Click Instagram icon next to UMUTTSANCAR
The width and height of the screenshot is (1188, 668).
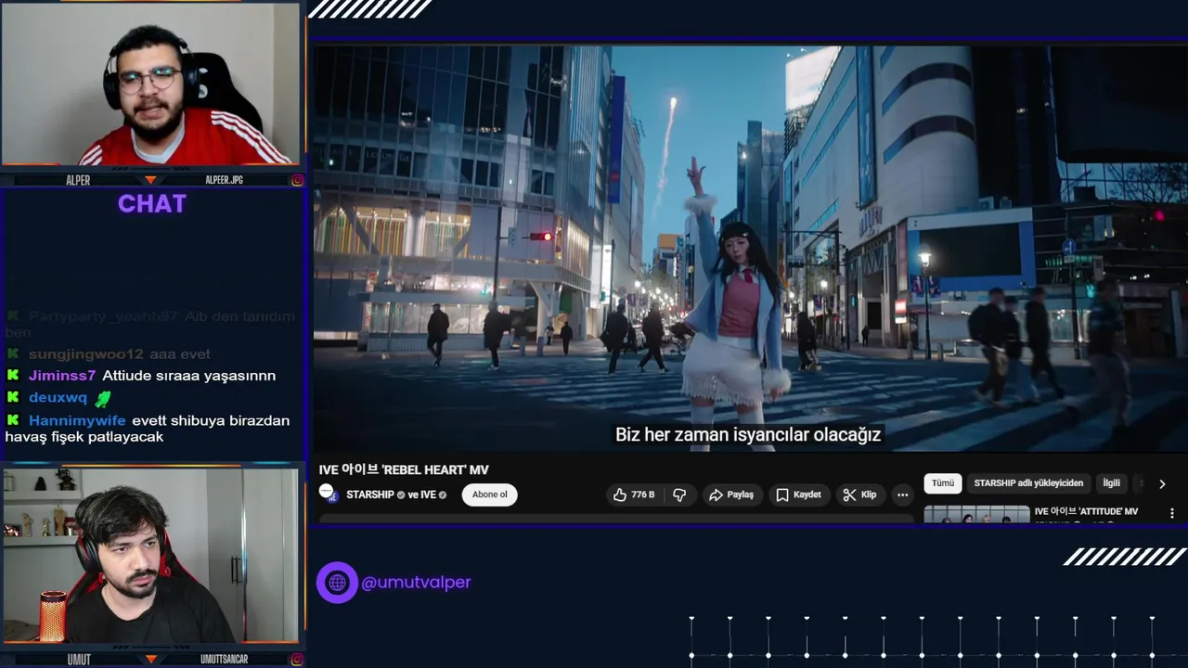(297, 659)
